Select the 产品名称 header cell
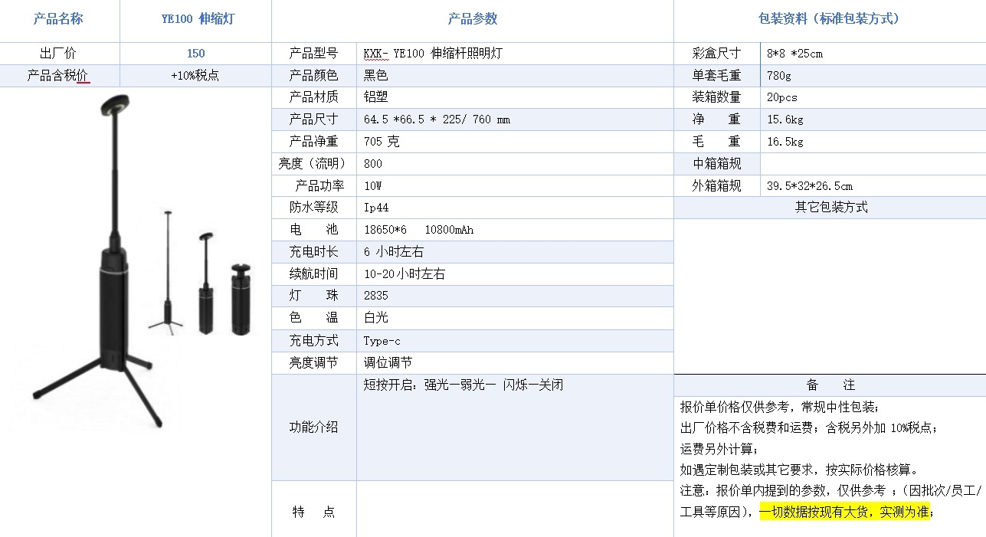The image size is (986, 537). [x=60, y=21]
